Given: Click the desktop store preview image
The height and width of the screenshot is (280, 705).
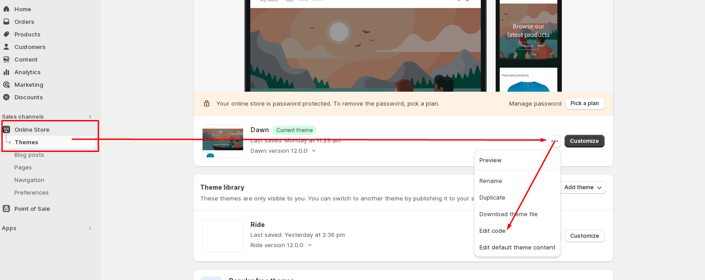Looking at the screenshot, I should (366, 46).
